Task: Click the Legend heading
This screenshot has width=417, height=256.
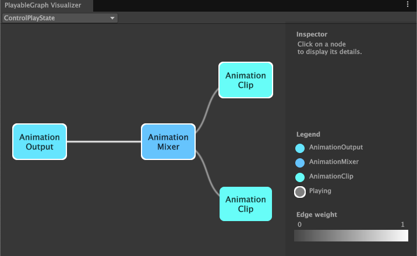Action: click(x=308, y=134)
